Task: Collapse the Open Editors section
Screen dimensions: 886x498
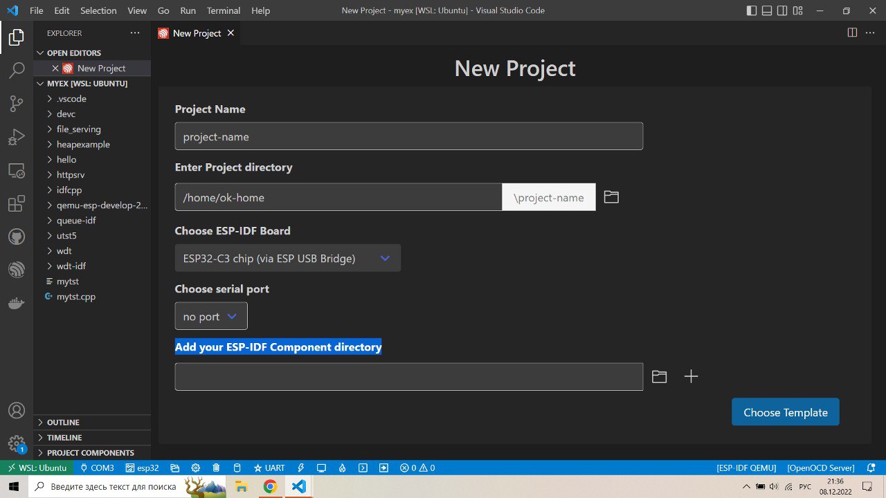Action: [92, 53]
